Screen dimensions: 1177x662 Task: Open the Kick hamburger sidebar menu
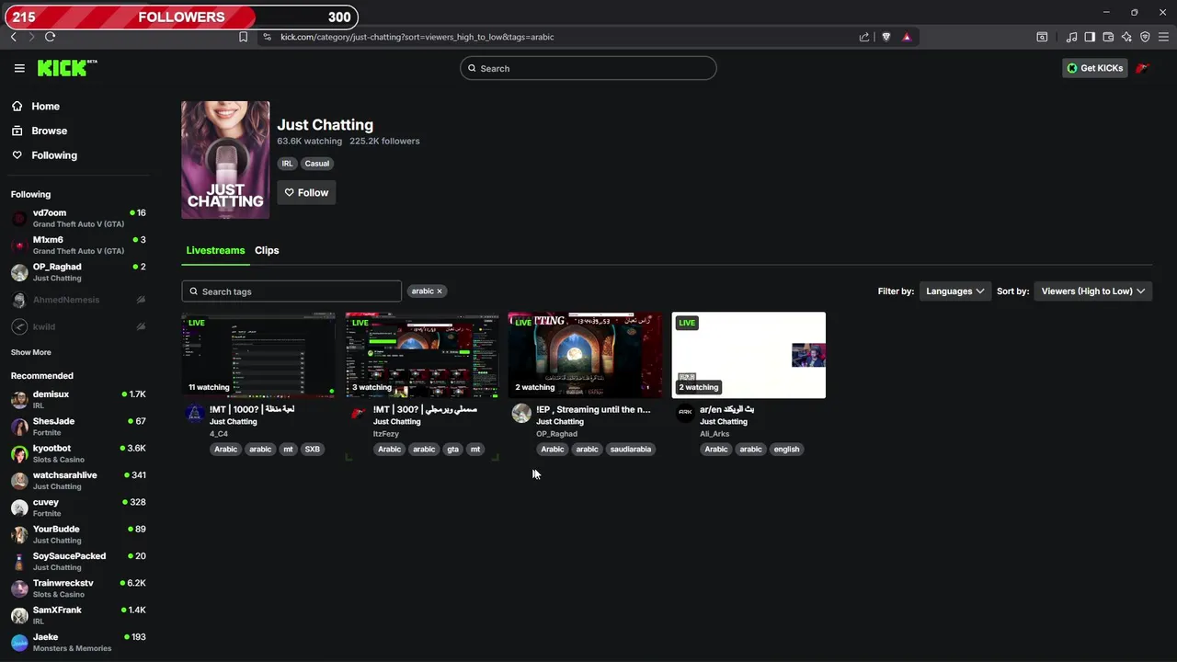(19, 68)
